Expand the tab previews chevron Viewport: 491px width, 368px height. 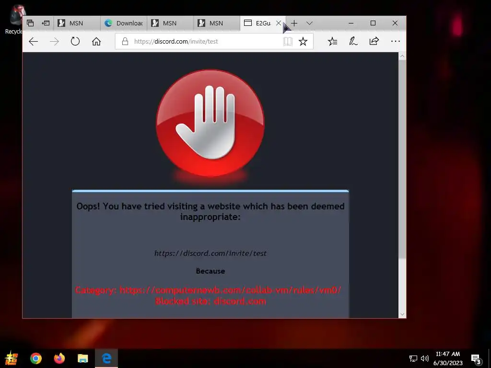coord(309,23)
